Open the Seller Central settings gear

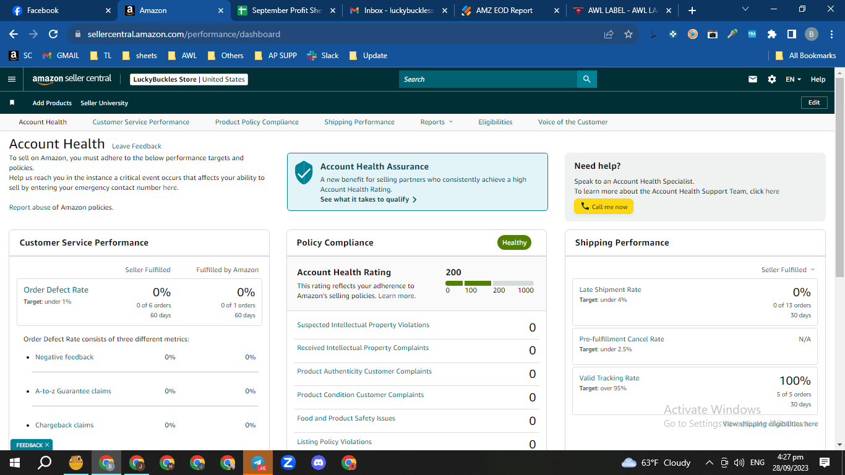coord(772,79)
